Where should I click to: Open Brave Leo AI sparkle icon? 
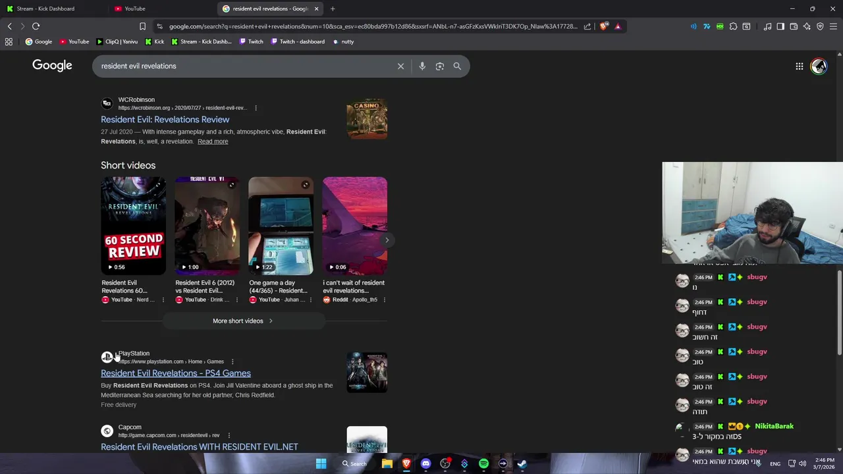tap(807, 26)
